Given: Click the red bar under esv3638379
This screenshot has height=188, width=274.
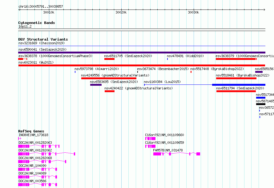Looking at the screenshot, I should click(x=236, y=59).
